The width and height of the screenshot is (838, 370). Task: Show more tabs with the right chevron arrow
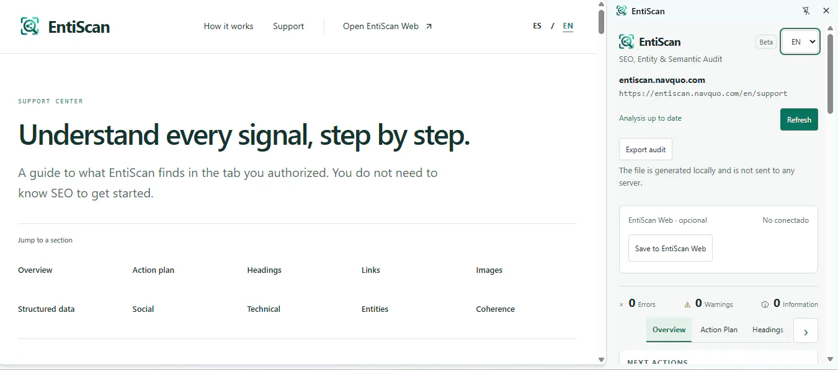pos(806,332)
